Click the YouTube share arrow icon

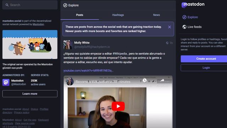[x=162, y=80]
